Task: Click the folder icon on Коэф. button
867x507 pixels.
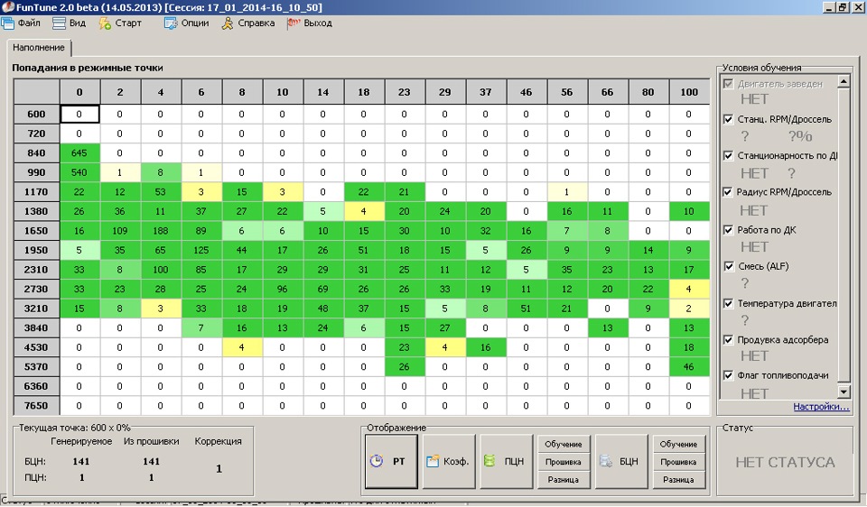Action: (433, 461)
